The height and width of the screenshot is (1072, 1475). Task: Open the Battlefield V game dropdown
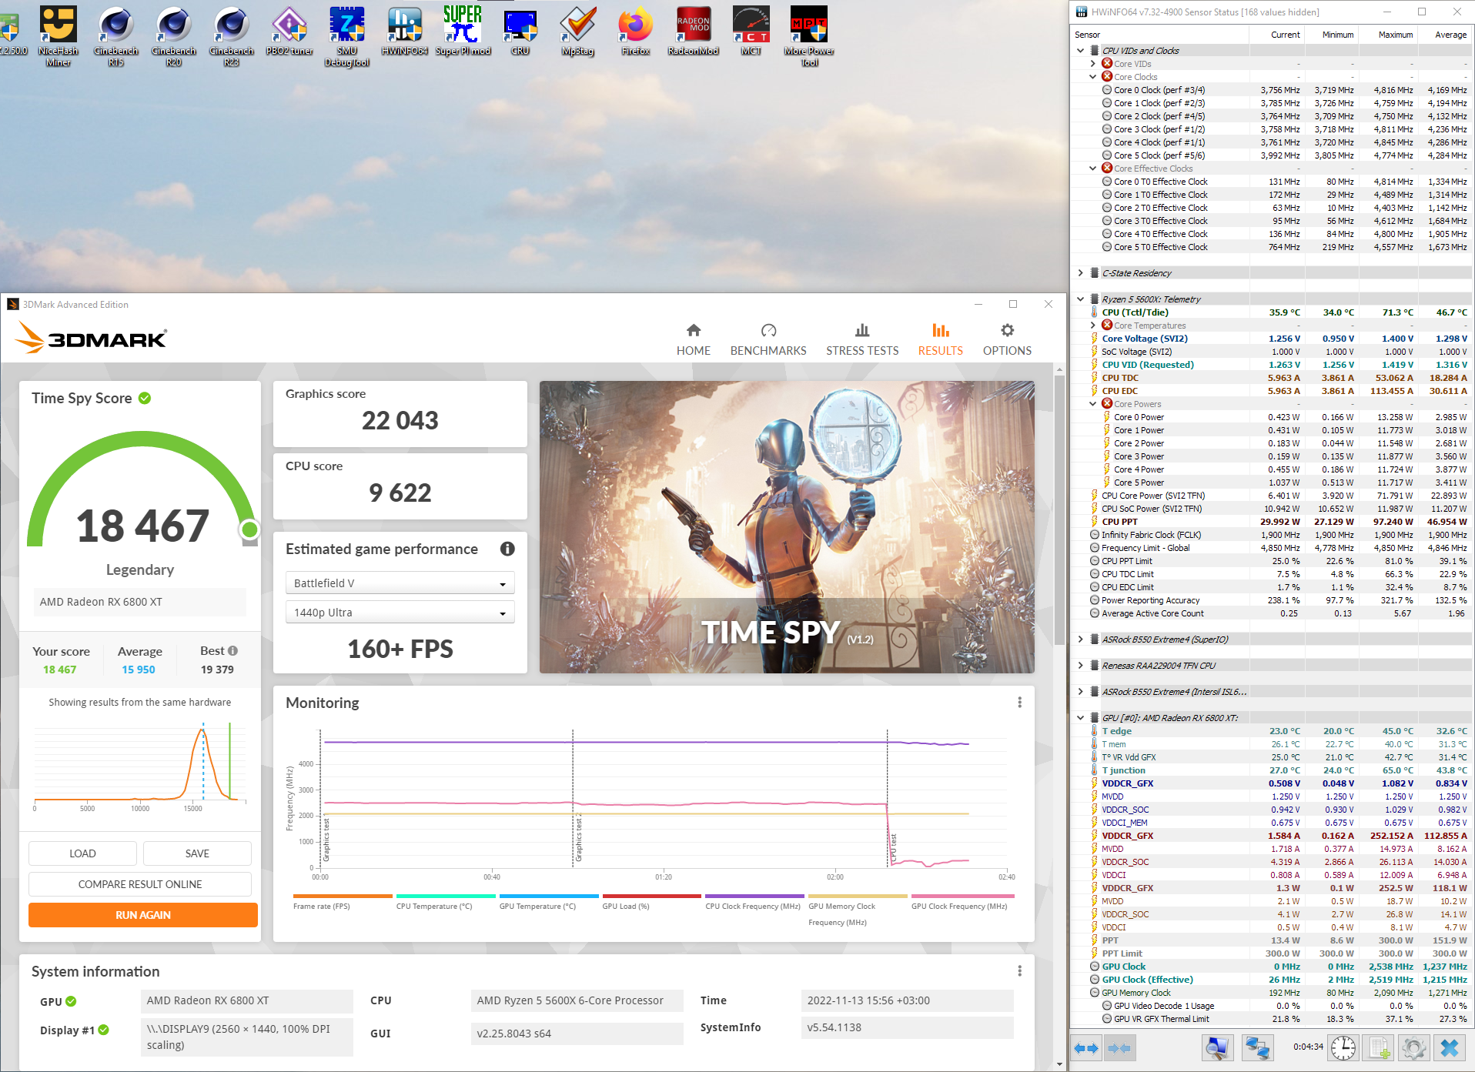click(x=400, y=583)
